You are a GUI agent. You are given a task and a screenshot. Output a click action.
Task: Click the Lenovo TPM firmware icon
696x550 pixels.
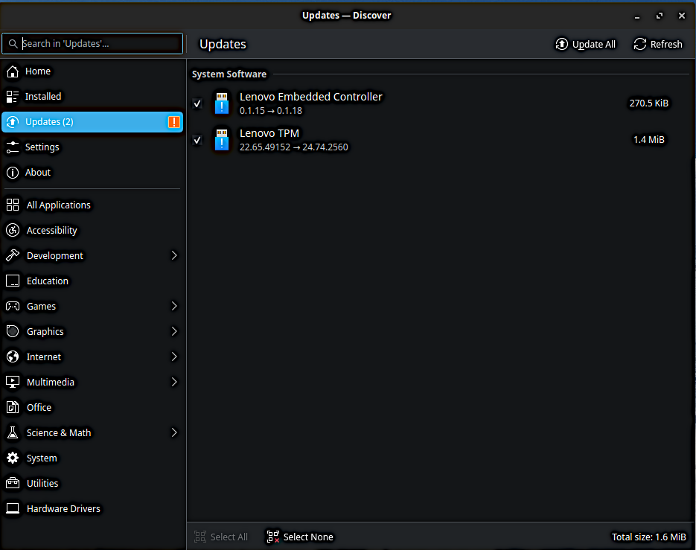coord(222,140)
